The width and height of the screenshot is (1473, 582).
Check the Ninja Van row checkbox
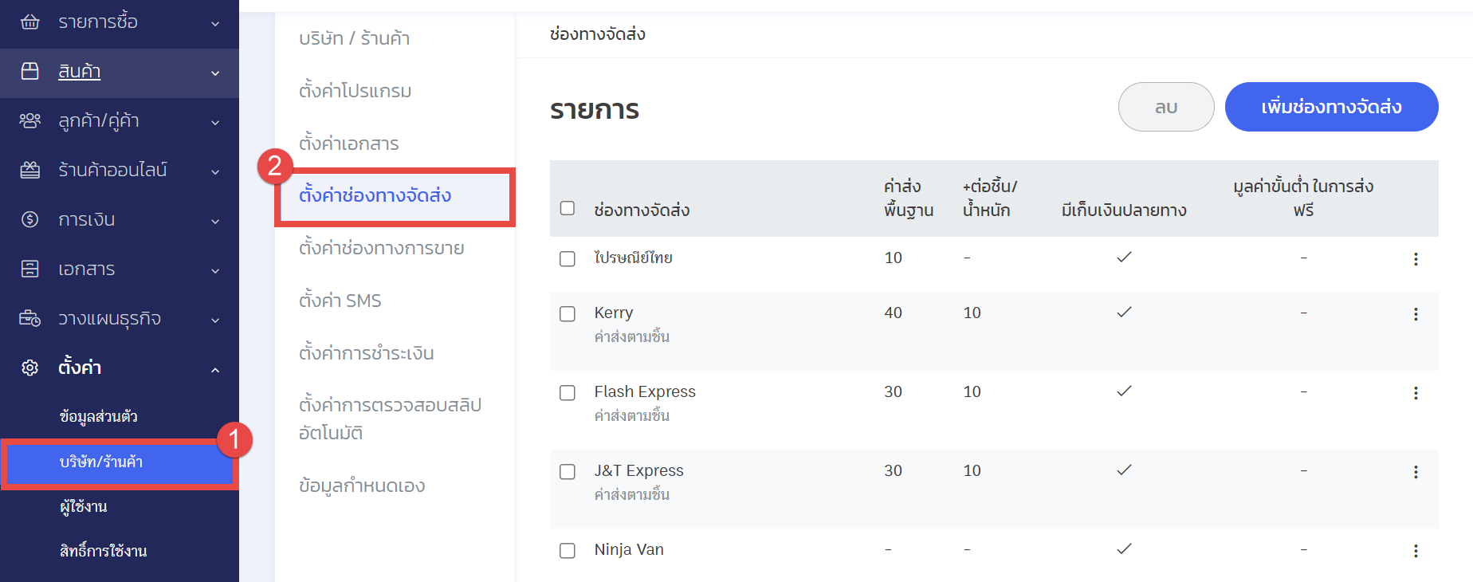tap(568, 551)
